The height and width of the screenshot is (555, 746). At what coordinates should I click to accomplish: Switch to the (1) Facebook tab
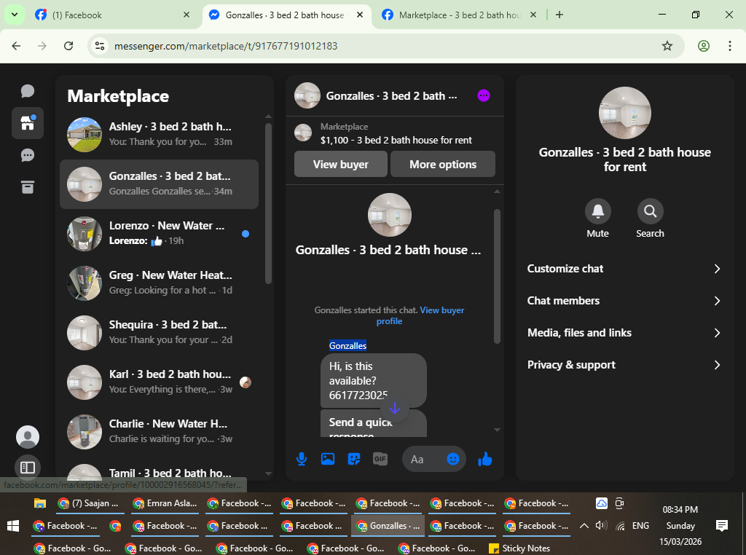pos(112,15)
